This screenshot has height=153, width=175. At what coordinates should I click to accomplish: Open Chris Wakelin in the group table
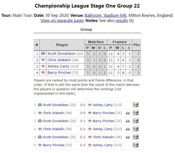click(x=59, y=60)
